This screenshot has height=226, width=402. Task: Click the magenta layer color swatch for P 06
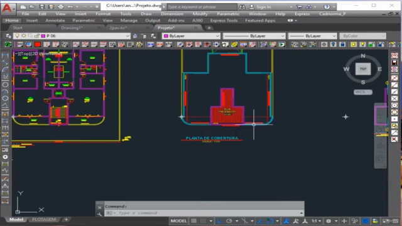pyautogui.click(x=43, y=36)
